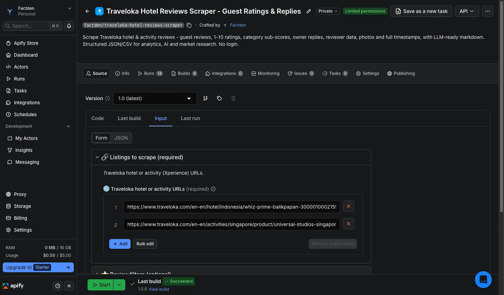Open the API dropdown
504x295 pixels.
click(x=467, y=11)
